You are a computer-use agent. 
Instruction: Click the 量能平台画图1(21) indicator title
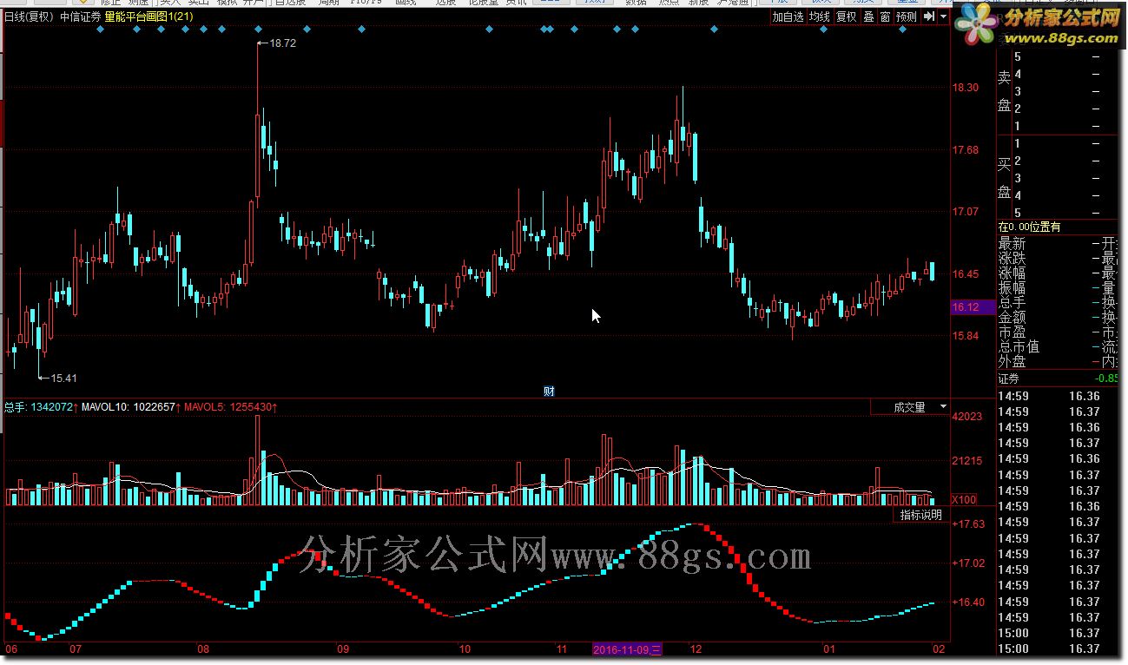click(x=149, y=16)
